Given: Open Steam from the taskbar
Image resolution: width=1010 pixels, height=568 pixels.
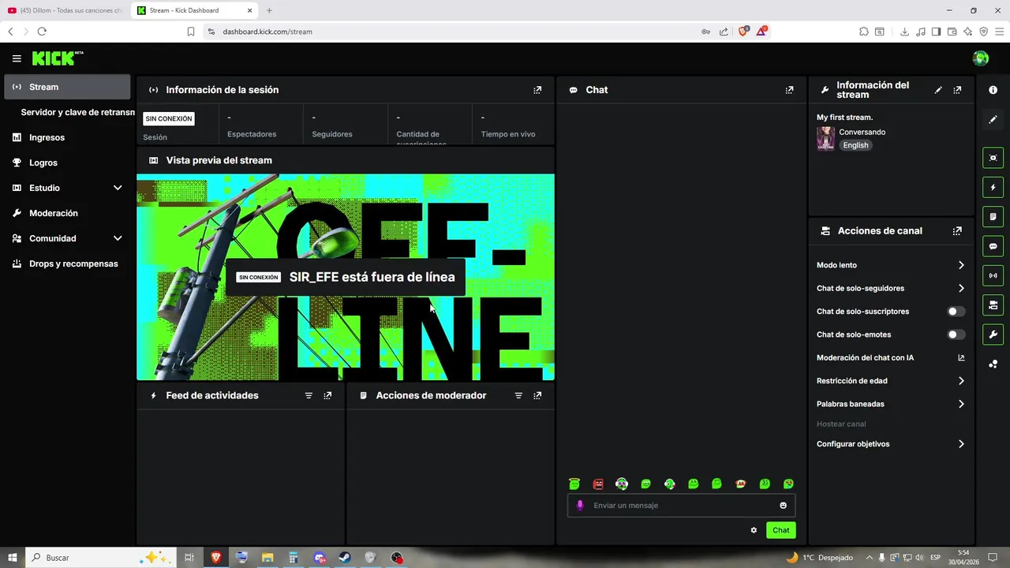Looking at the screenshot, I should pyautogui.click(x=345, y=558).
